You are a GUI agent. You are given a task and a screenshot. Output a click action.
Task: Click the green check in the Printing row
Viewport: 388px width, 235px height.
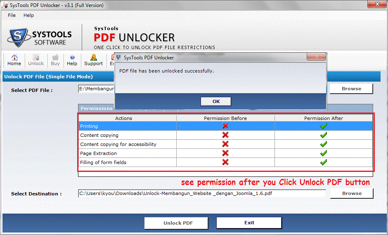pyautogui.click(x=324, y=126)
